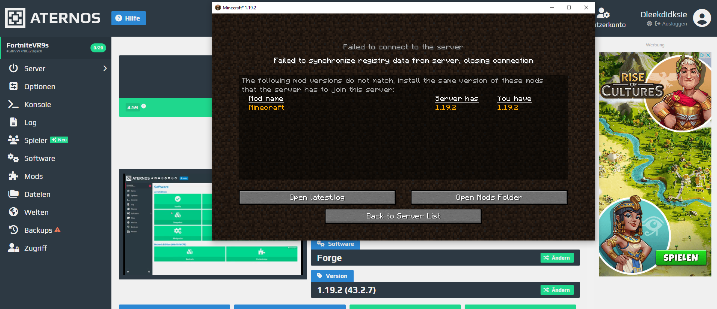
Task: Expand the Server submenu chevron
Action: pos(105,68)
